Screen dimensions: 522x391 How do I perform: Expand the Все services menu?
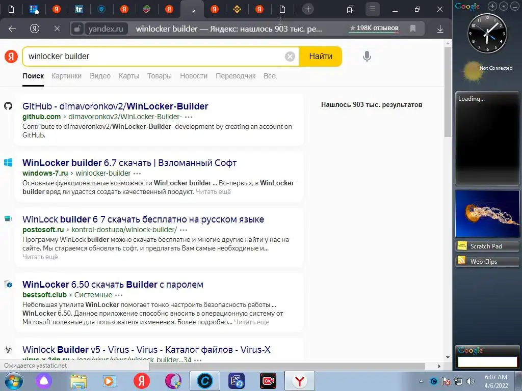[270, 76]
